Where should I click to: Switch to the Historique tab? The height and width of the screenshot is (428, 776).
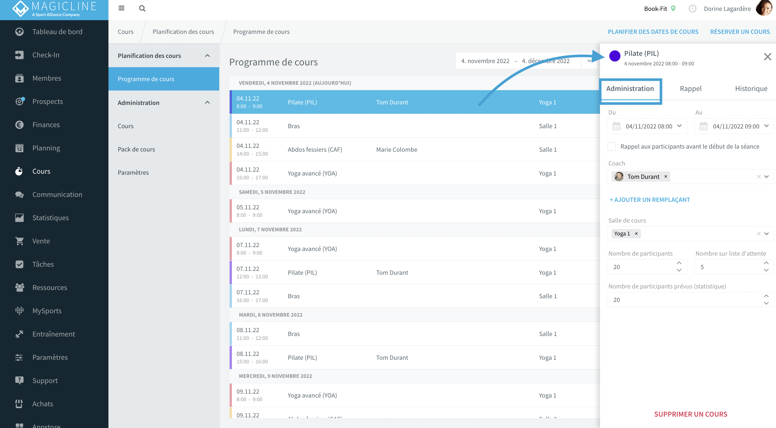[751, 89]
